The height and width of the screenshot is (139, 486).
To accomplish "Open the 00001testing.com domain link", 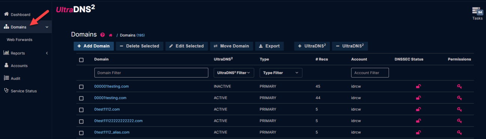I will click(x=110, y=98).
